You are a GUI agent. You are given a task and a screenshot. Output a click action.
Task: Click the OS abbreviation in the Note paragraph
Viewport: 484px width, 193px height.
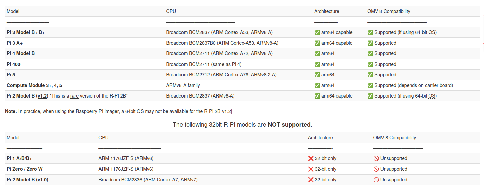pyautogui.click(x=140, y=111)
